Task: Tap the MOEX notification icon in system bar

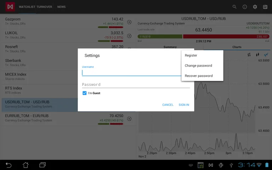Action: 211,165
